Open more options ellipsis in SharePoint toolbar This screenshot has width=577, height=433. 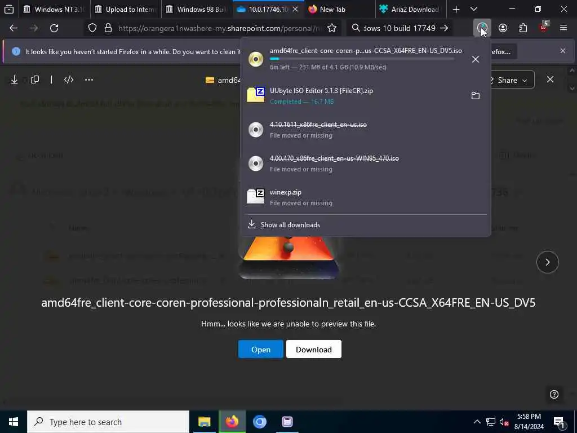89,80
